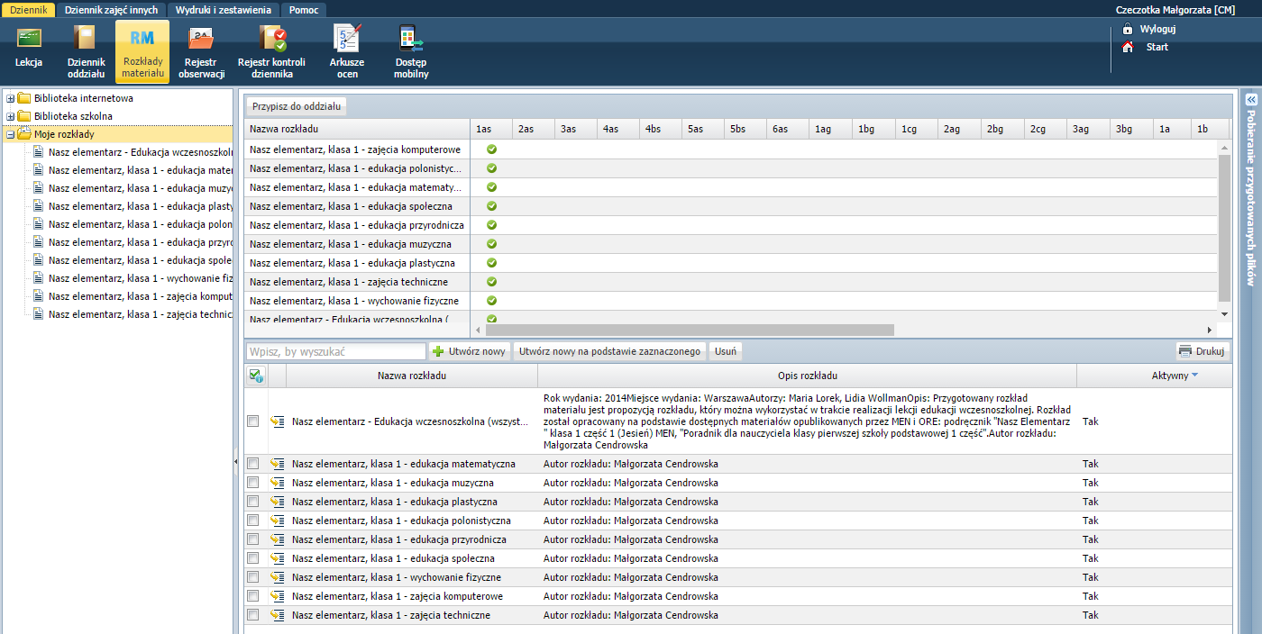
Task: Check the edukacja przyrodnicza row checkbox
Action: click(253, 539)
